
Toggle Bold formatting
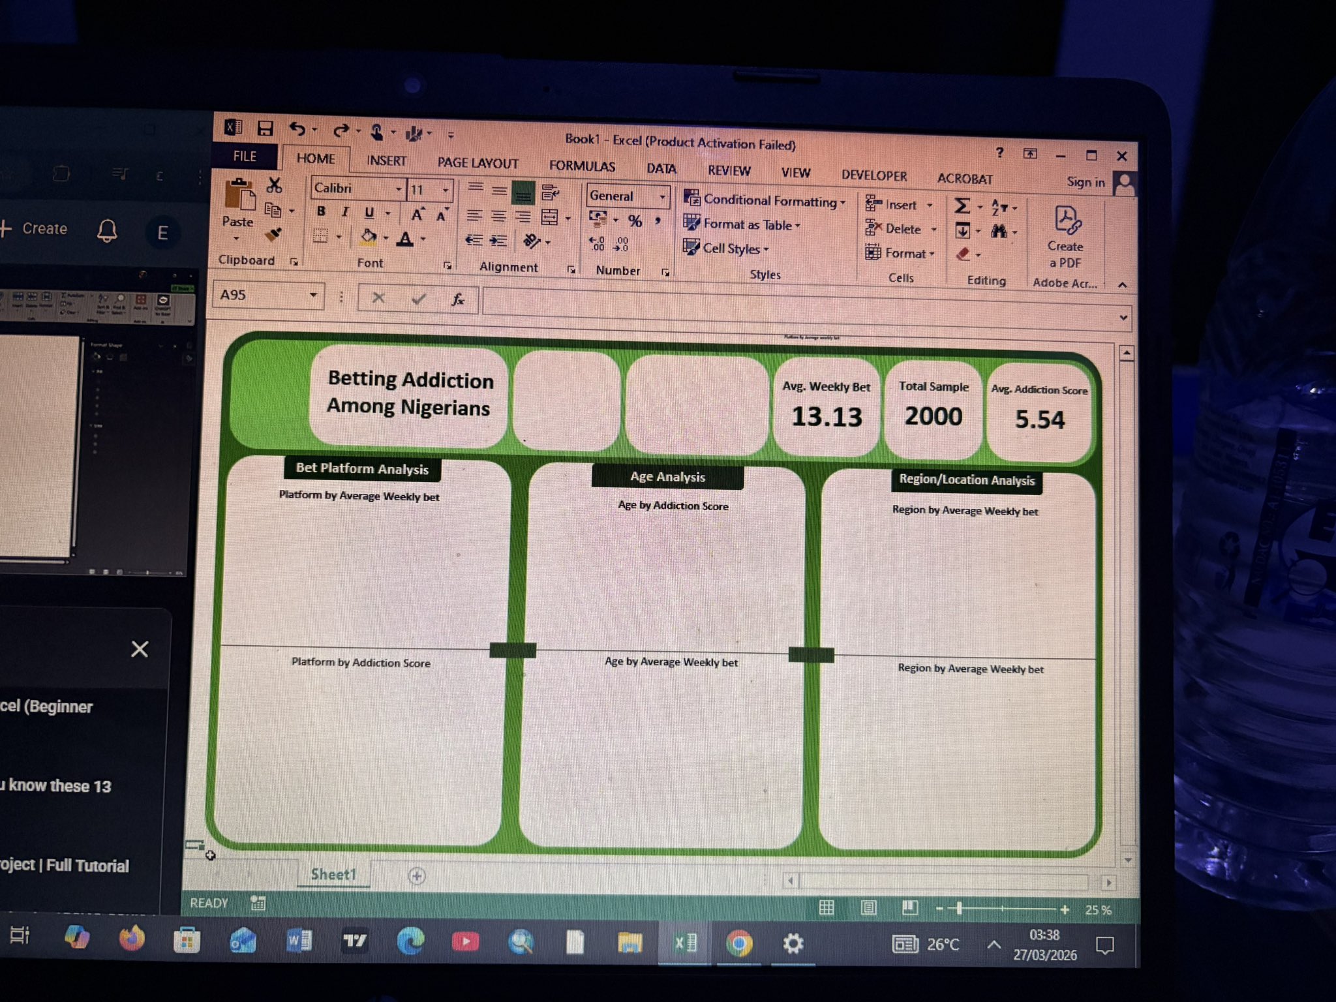pyautogui.click(x=321, y=211)
